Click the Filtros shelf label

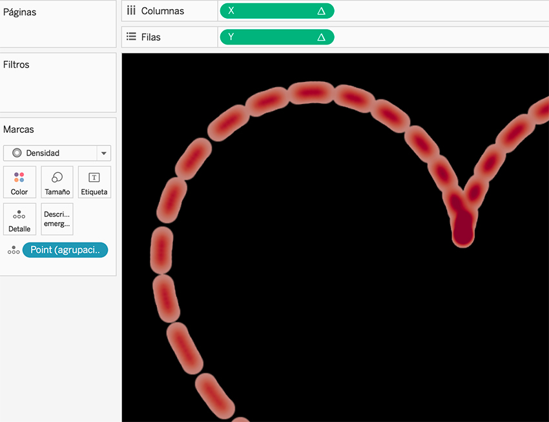click(x=16, y=65)
